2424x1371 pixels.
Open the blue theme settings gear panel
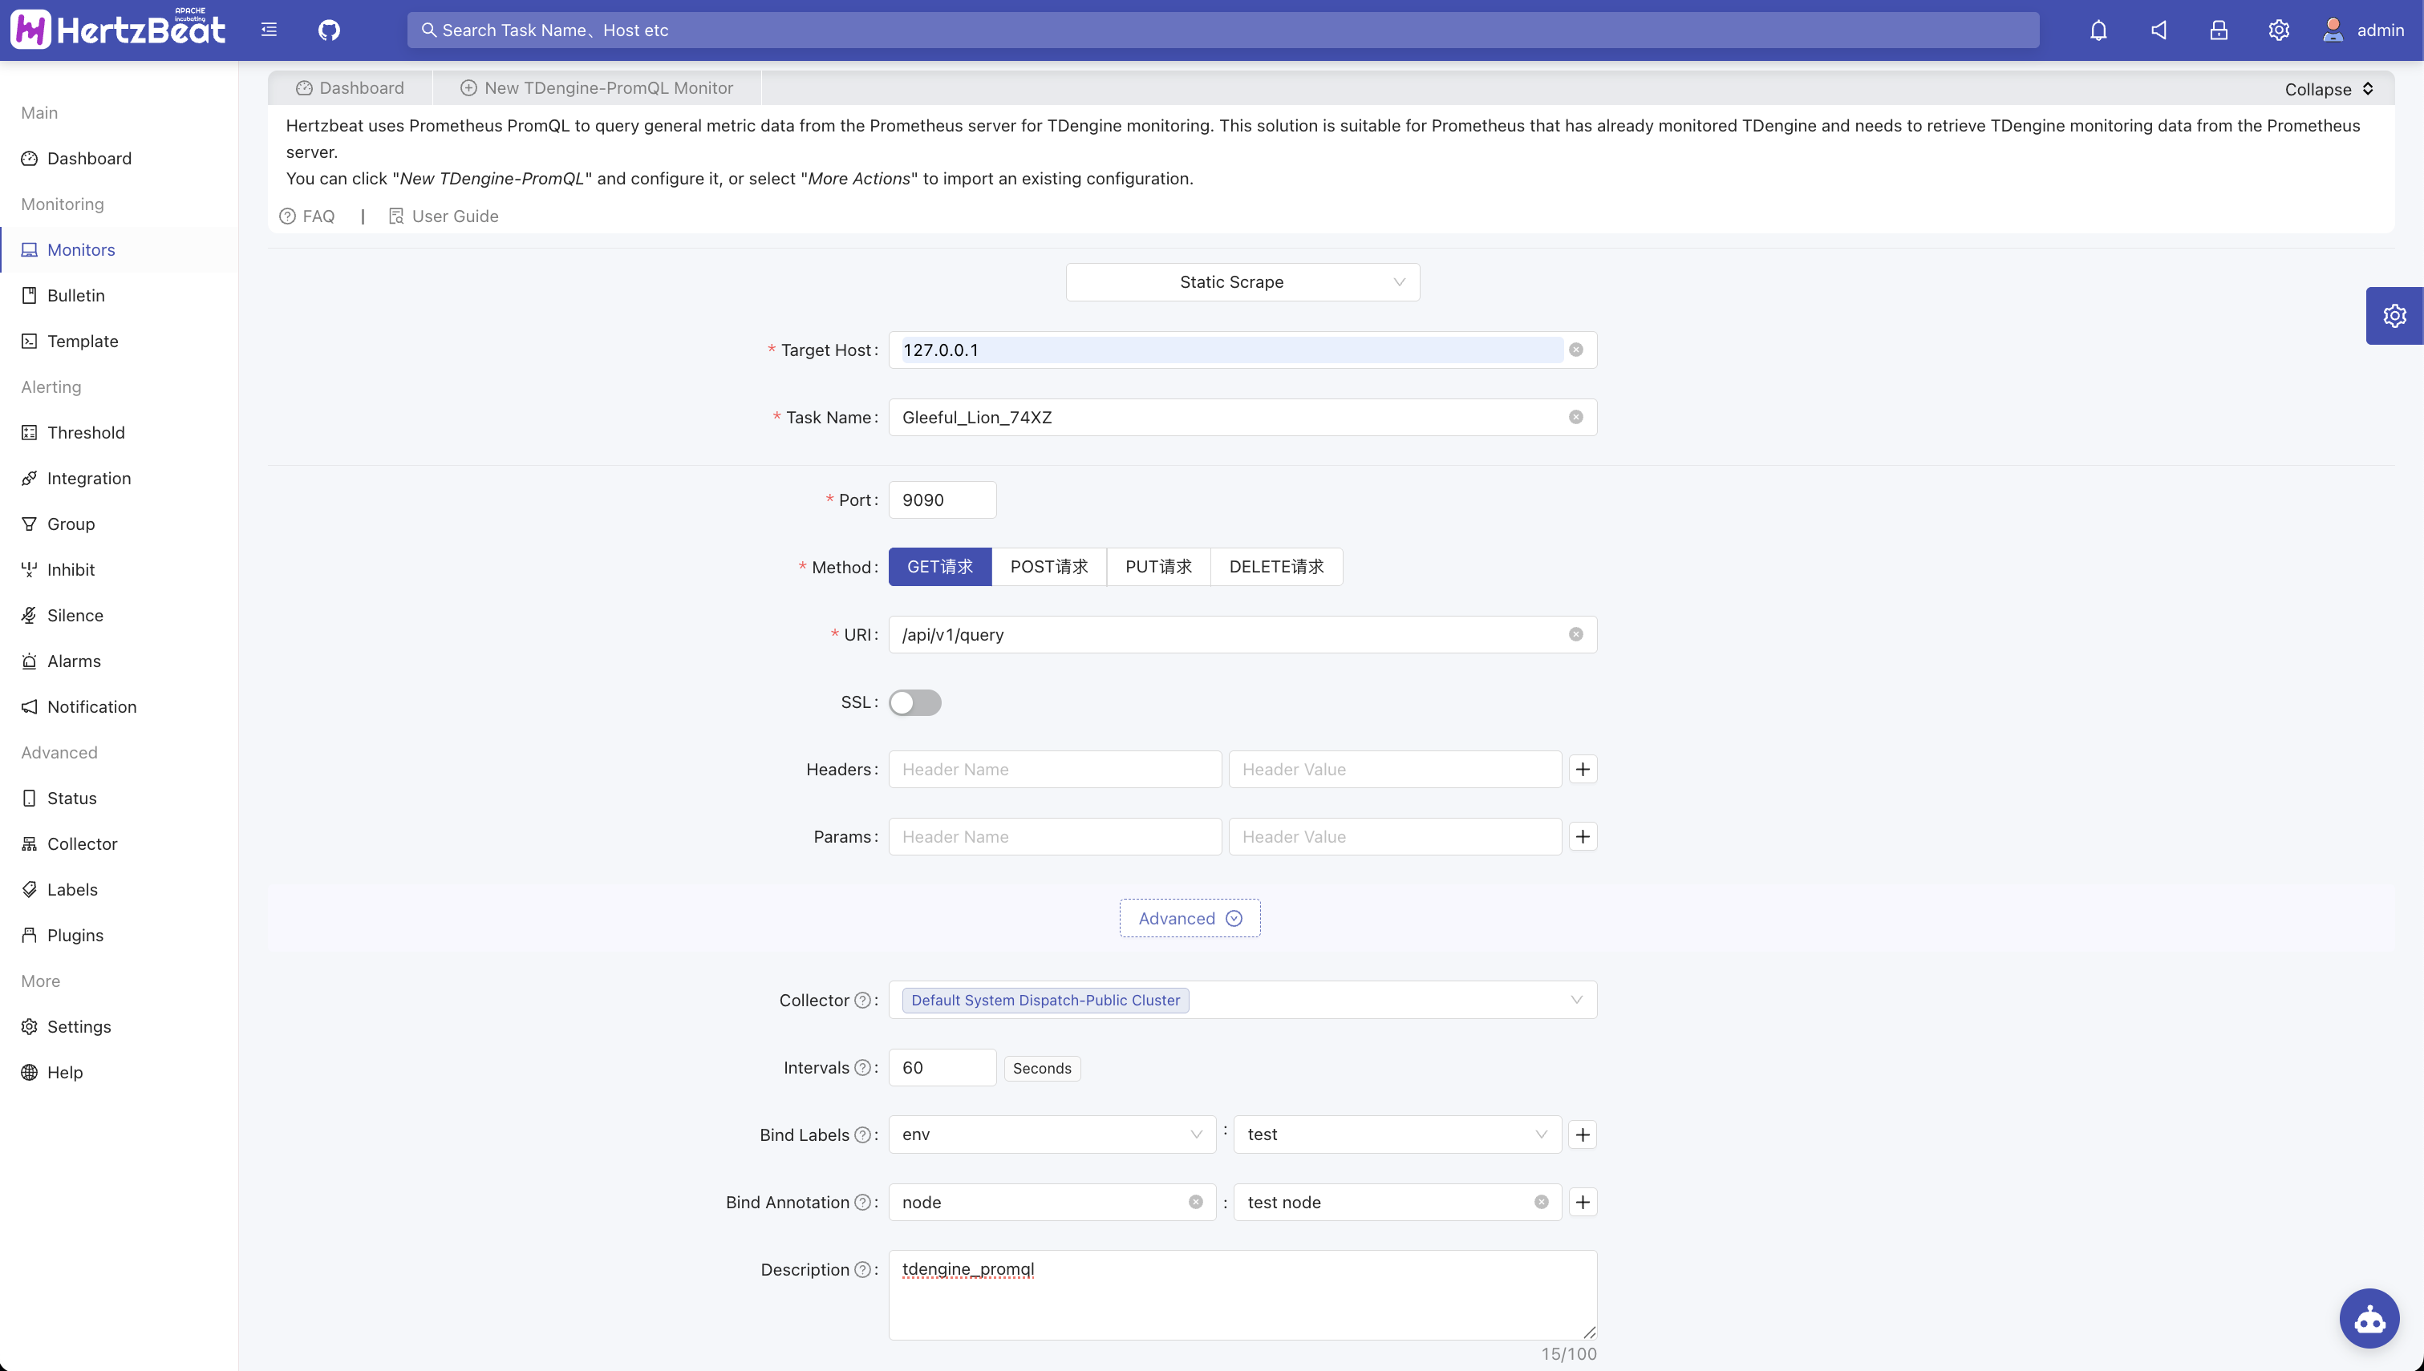[2394, 315]
